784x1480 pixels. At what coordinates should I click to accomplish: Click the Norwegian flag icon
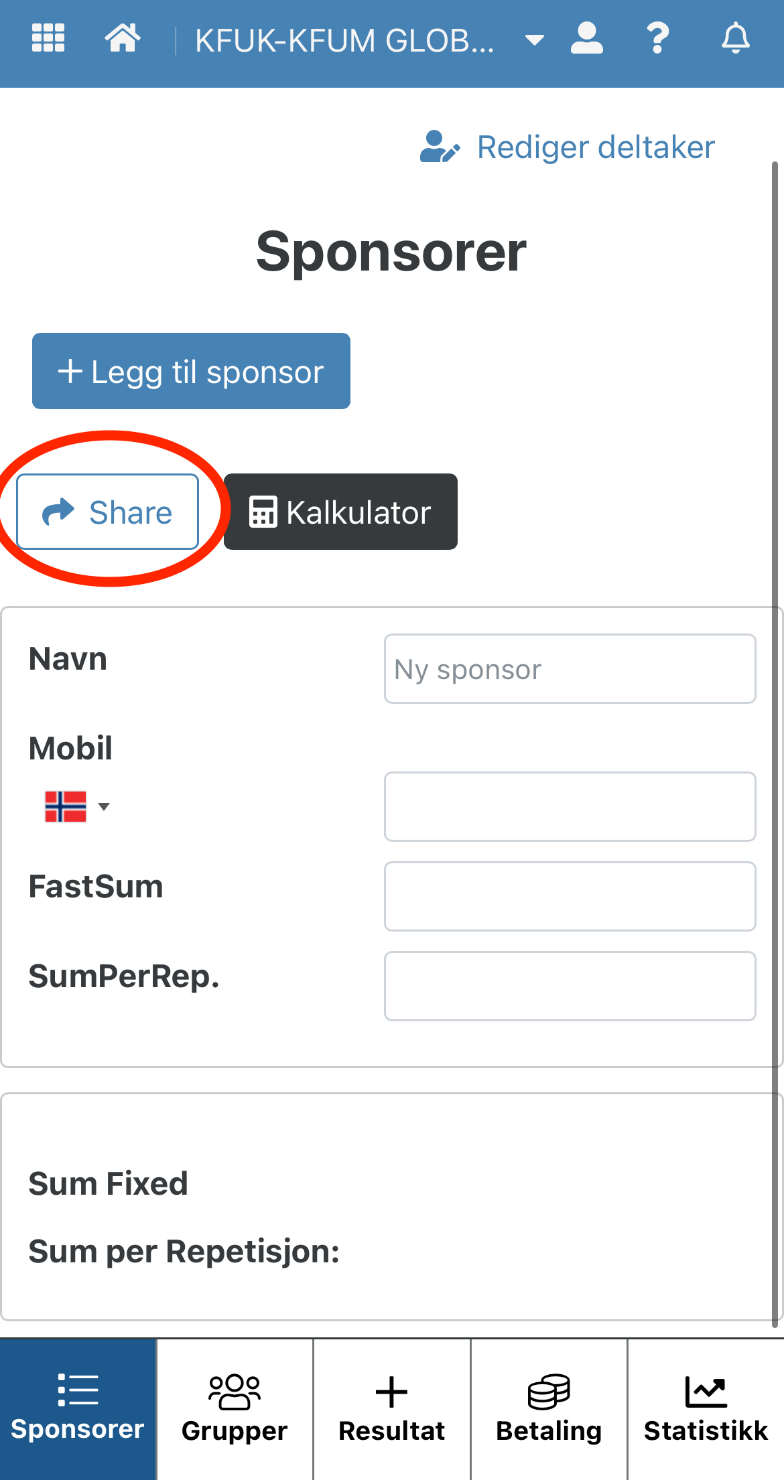point(65,806)
